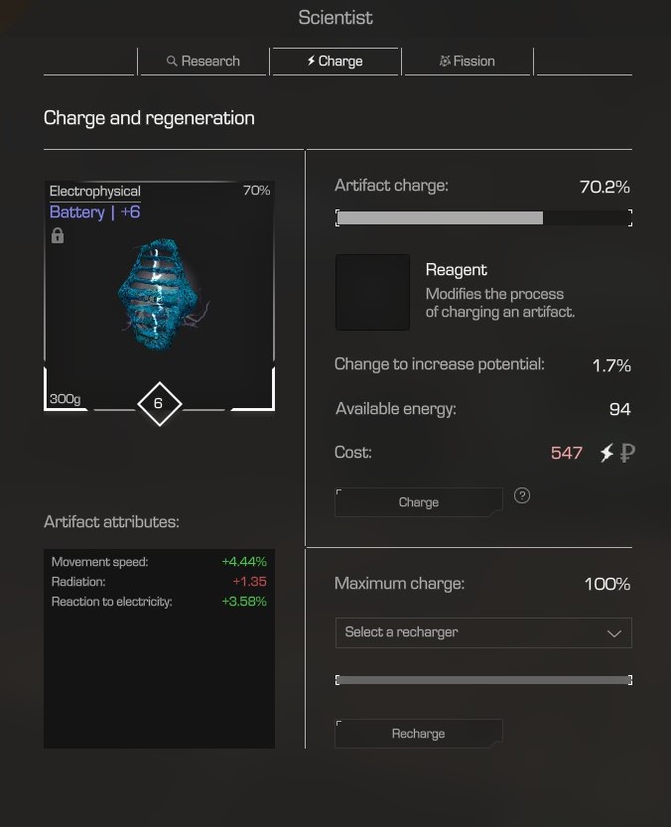Click the Maximum charge bar

pyautogui.click(x=483, y=680)
